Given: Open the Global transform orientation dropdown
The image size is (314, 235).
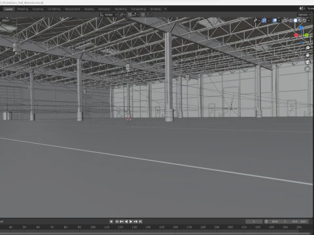Looking at the screenshot, I should [x=109, y=14].
